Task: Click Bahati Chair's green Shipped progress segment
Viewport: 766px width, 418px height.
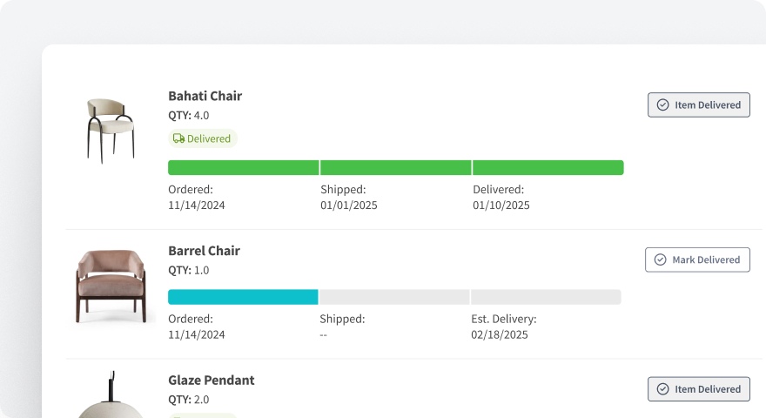Action: tap(396, 168)
